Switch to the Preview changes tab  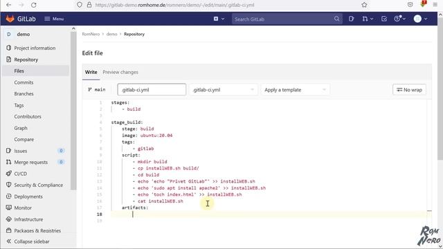120,72
